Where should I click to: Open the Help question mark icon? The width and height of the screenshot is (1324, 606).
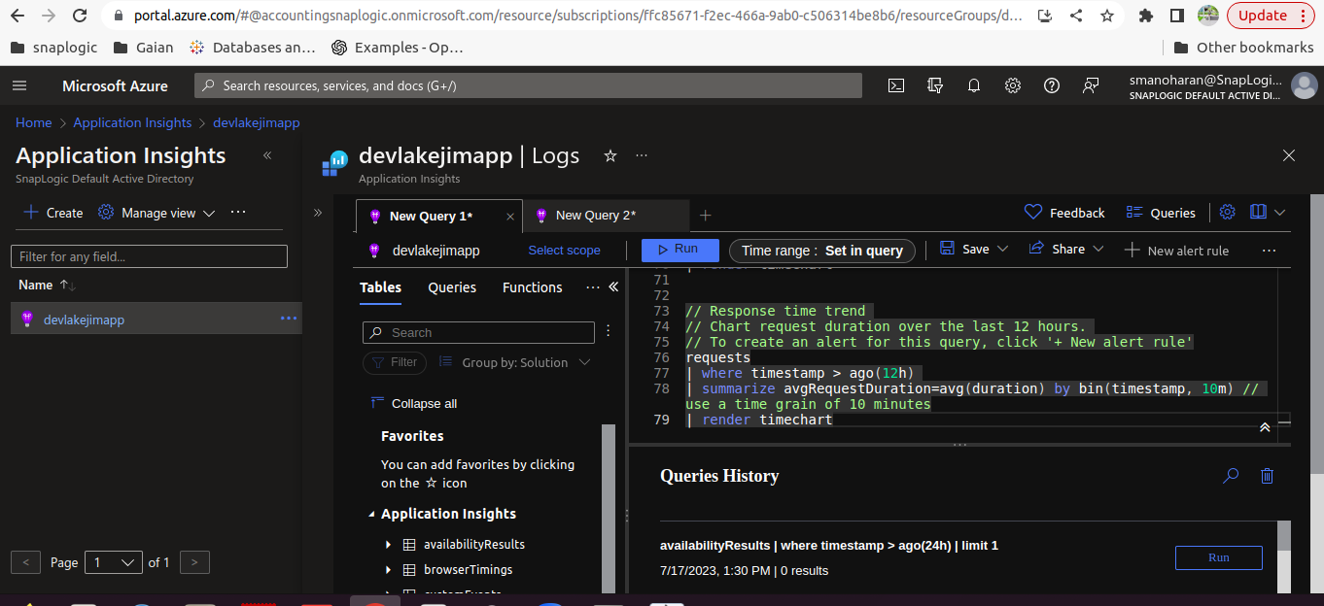[1051, 85]
